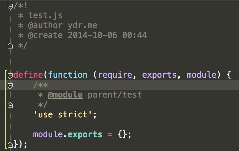
Task: Click fold end marker of @module doc comment
Action: tap(10, 105)
